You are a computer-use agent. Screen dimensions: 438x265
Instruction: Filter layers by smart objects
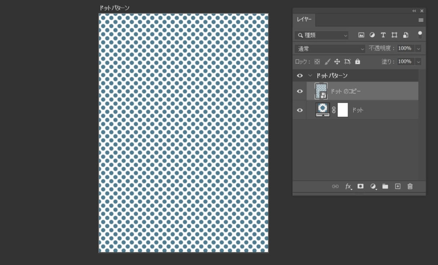[x=405, y=35]
